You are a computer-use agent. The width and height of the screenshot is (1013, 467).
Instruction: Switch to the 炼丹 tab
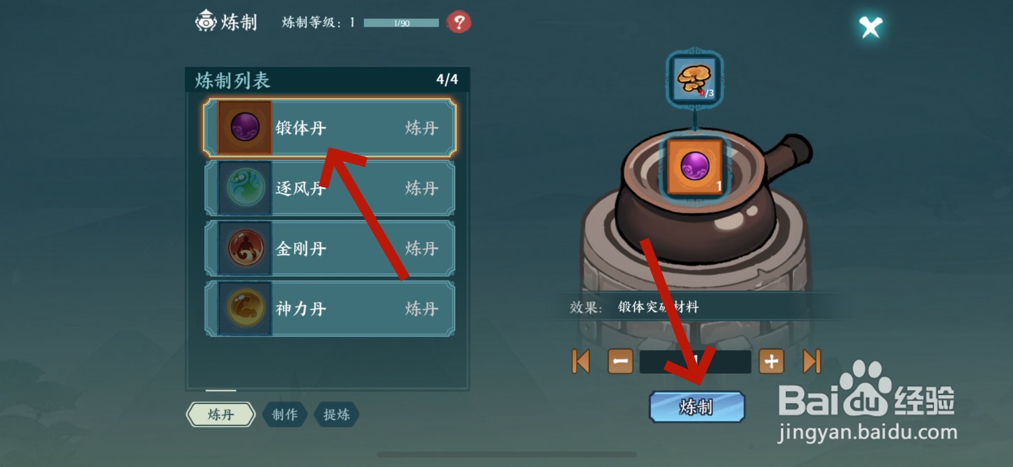click(x=221, y=414)
